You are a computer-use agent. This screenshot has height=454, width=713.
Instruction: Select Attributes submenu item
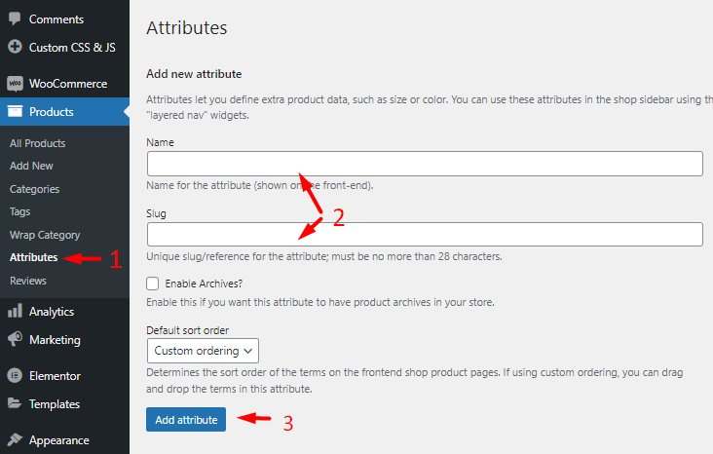34,257
